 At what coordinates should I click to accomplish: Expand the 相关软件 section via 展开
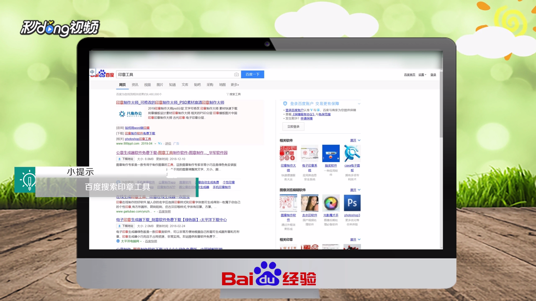pyautogui.click(x=355, y=140)
